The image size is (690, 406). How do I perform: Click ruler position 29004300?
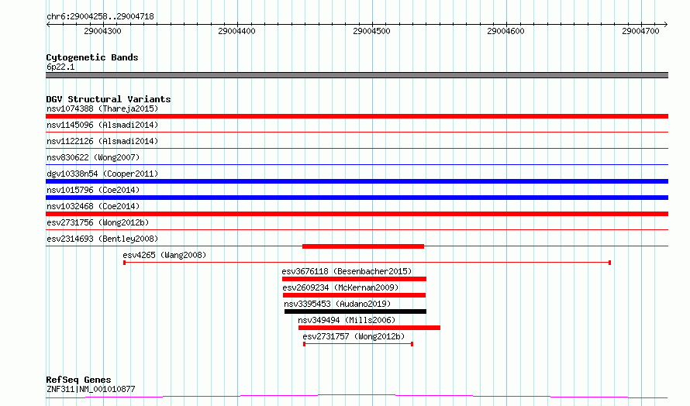pos(102,31)
